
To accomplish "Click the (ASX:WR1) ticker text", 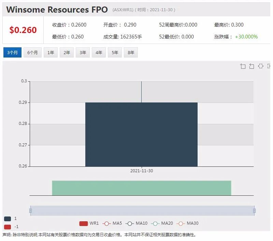I will coord(123,10).
